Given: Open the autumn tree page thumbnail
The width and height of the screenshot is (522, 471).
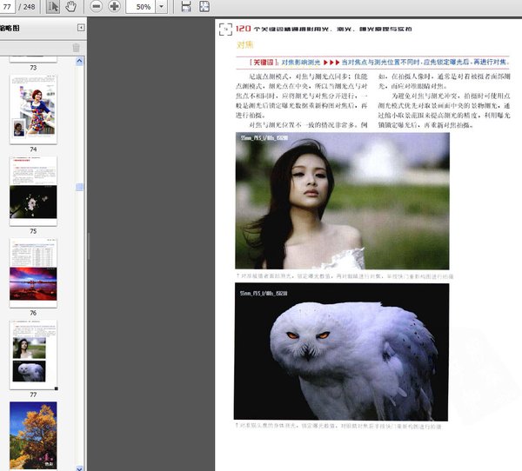Looking at the screenshot, I should (x=33, y=435).
